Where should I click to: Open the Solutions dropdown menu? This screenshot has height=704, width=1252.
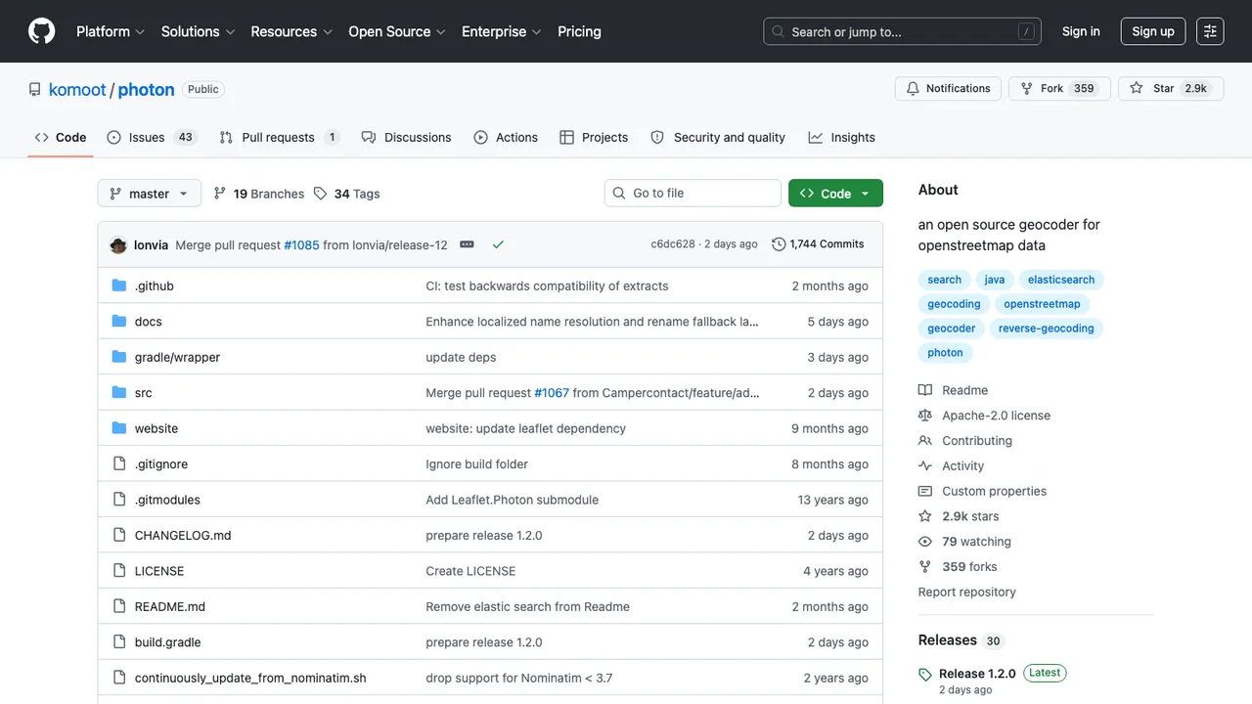pos(199,31)
